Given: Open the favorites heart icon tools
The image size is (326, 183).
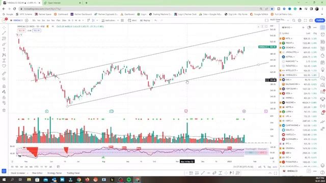Looking at the screenshot, I should pyautogui.click(x=4, y=66).
